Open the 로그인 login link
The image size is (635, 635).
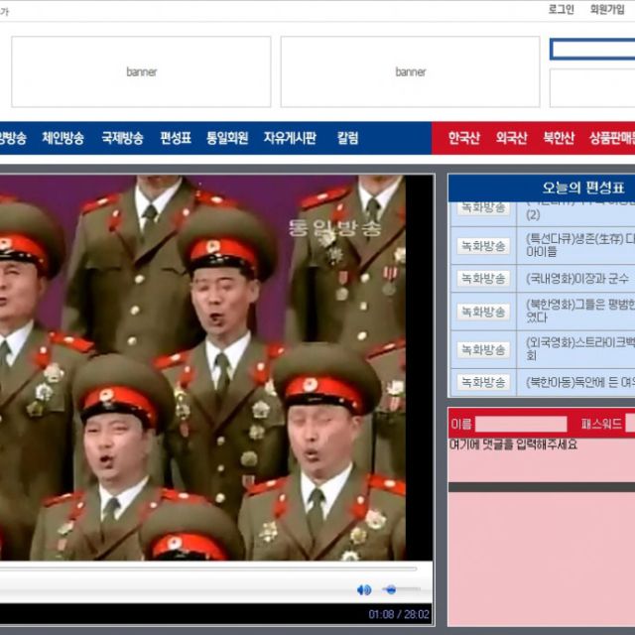pyautogui.click(x=561, y=9)
